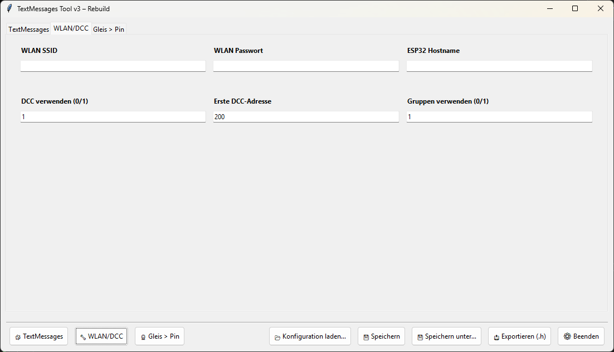
Task: Click the Gruppen verwenden (0/1) field
Action: (x=499, y=116)
